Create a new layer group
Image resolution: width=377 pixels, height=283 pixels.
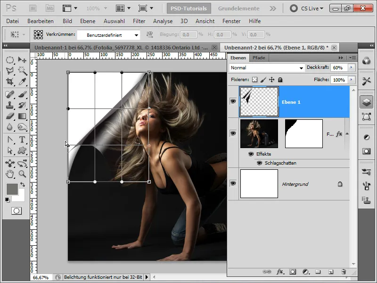click(318, 272)
